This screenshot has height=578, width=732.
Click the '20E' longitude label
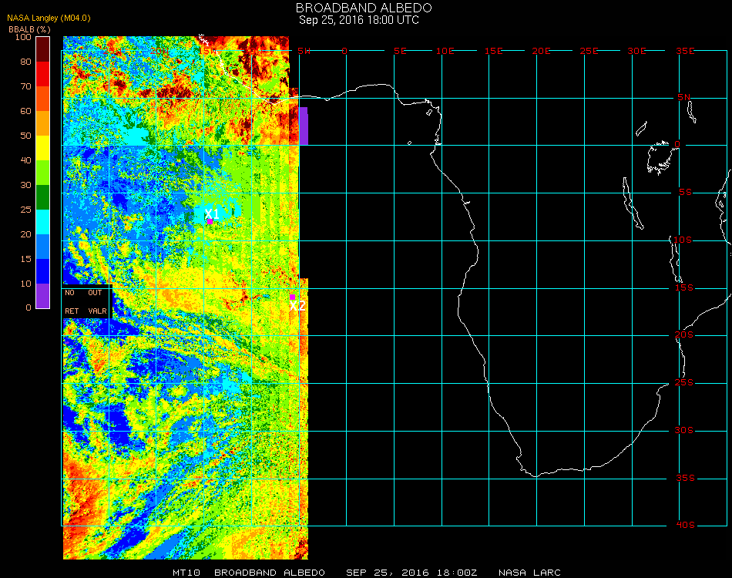coord(541,51)
